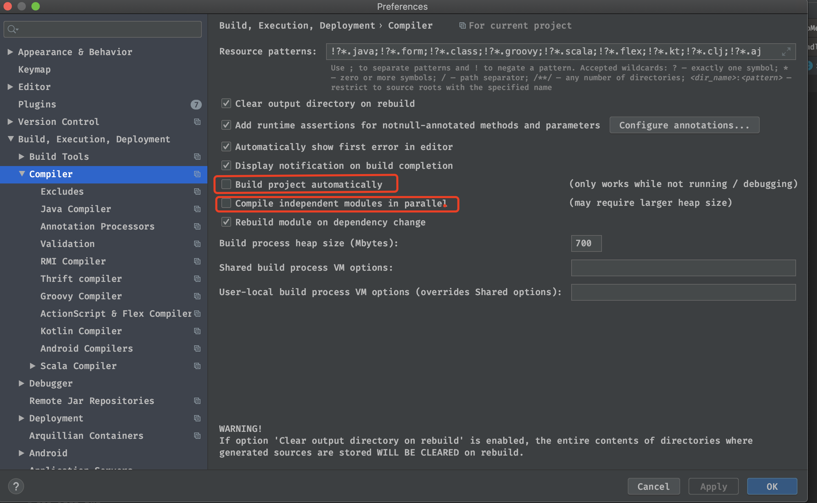Click project-level icon beside Kotlin Compiler

[x=197, y=331]
